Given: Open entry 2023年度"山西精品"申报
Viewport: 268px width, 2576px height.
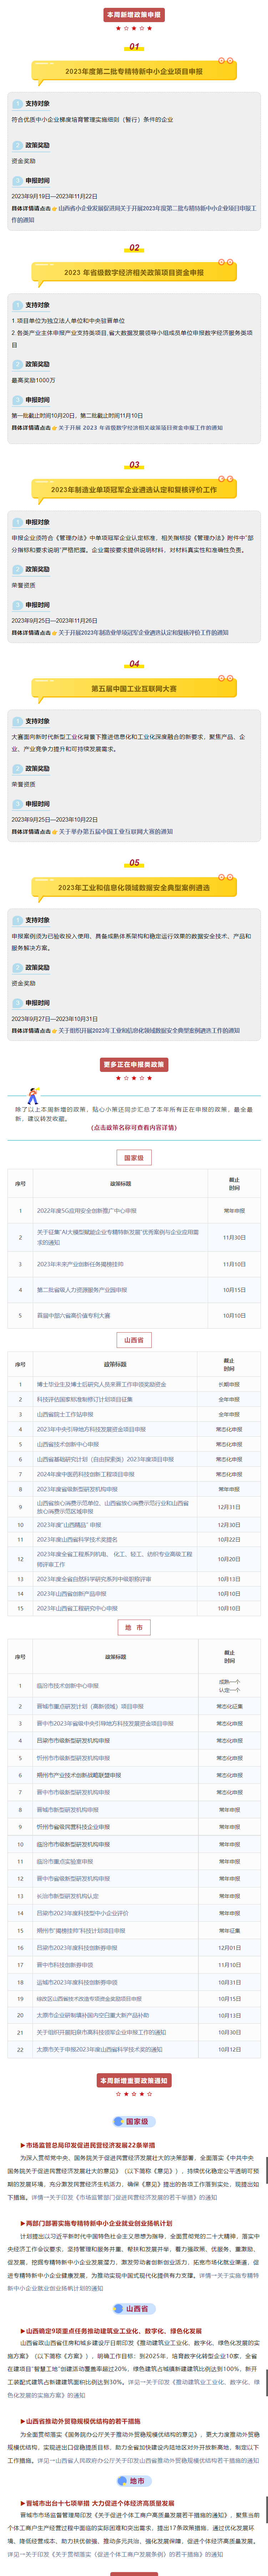Looking at the screenshot, I should point(69,1525).
